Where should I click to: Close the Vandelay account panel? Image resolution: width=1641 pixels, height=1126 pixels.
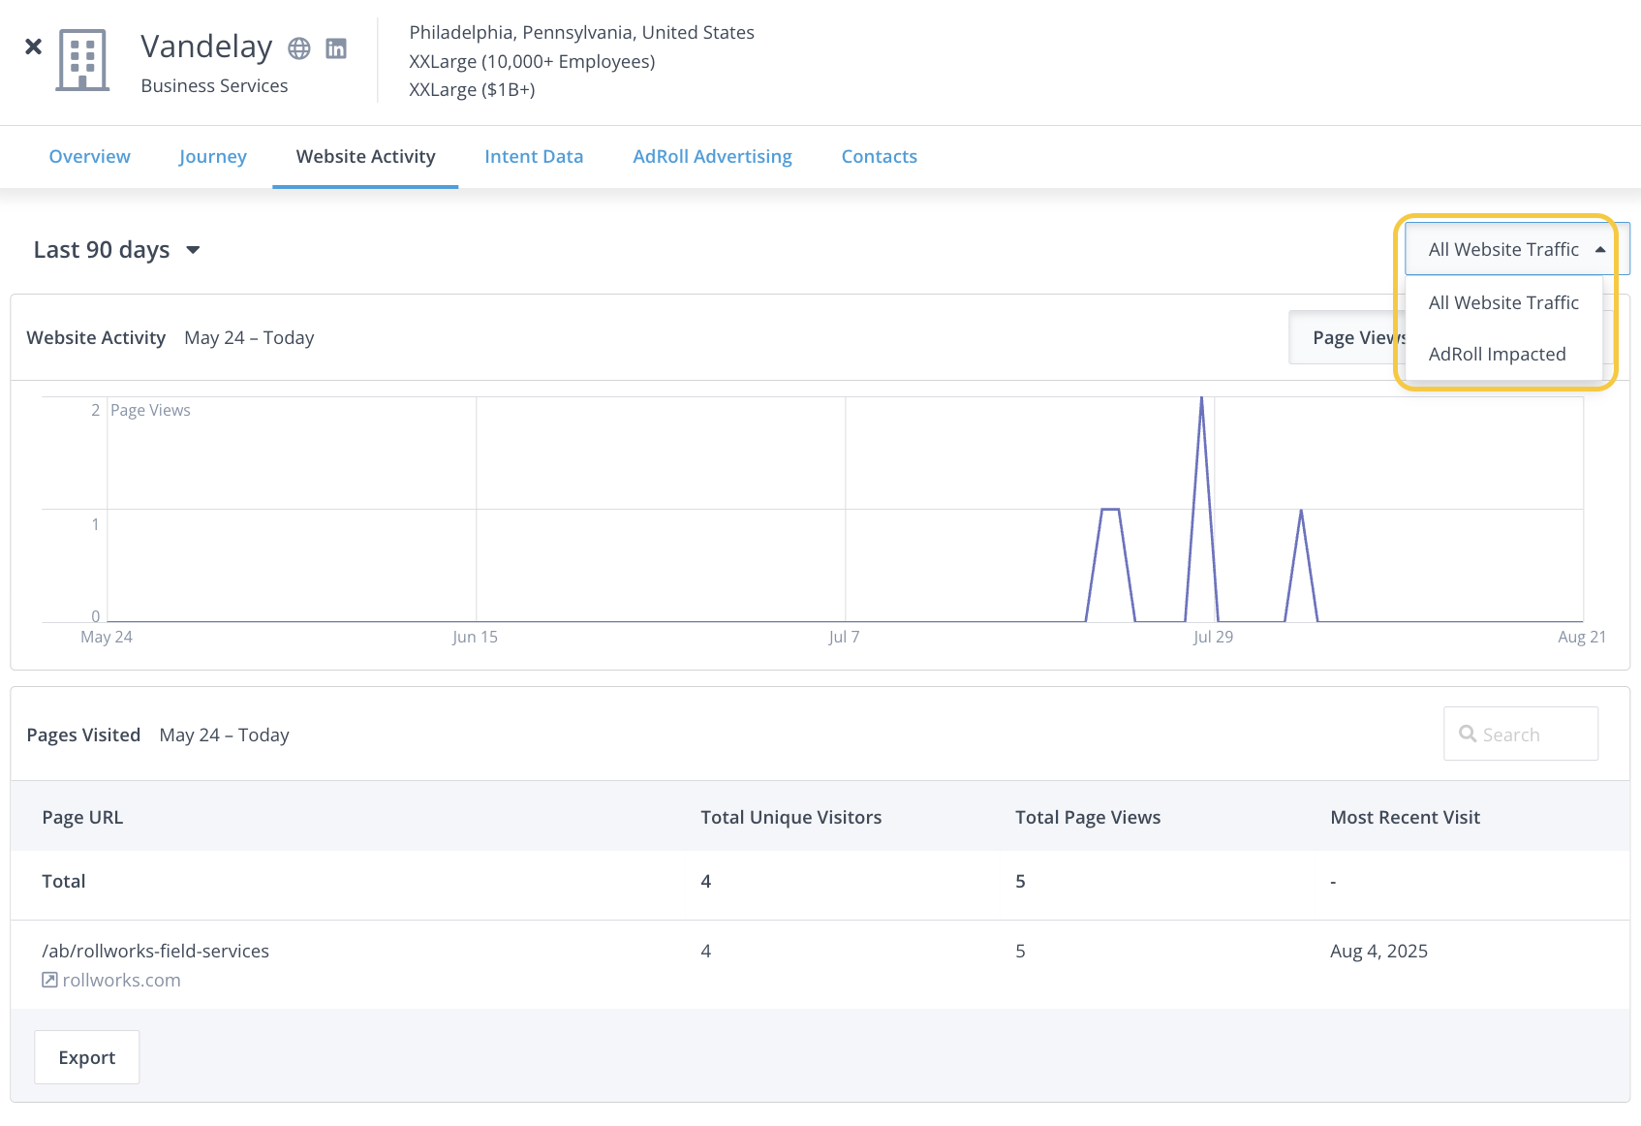33,47
